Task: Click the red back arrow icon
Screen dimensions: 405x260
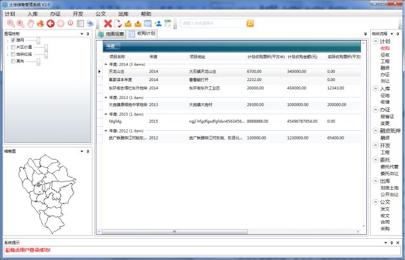Action: point(50,24)
